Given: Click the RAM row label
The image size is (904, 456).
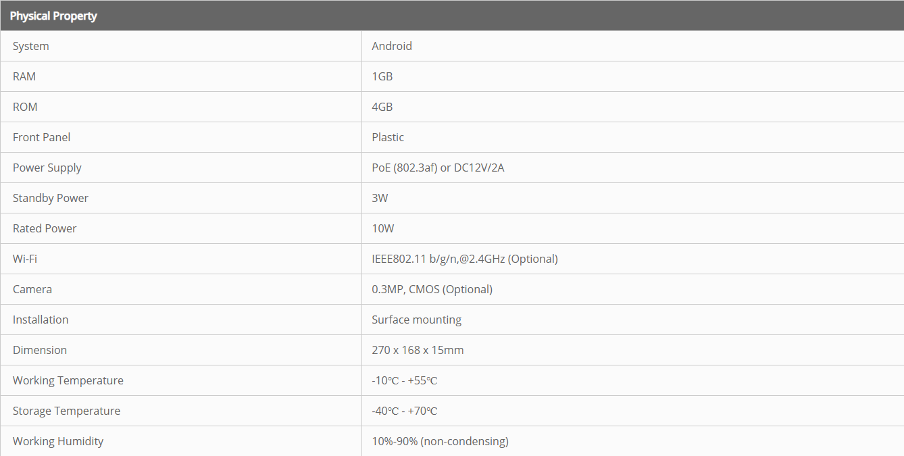Looking at the screenshot, I should pyautogui.click(x=24, y=76).
